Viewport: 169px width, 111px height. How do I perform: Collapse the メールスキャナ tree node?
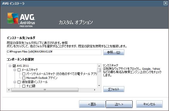tap(15, 70)
